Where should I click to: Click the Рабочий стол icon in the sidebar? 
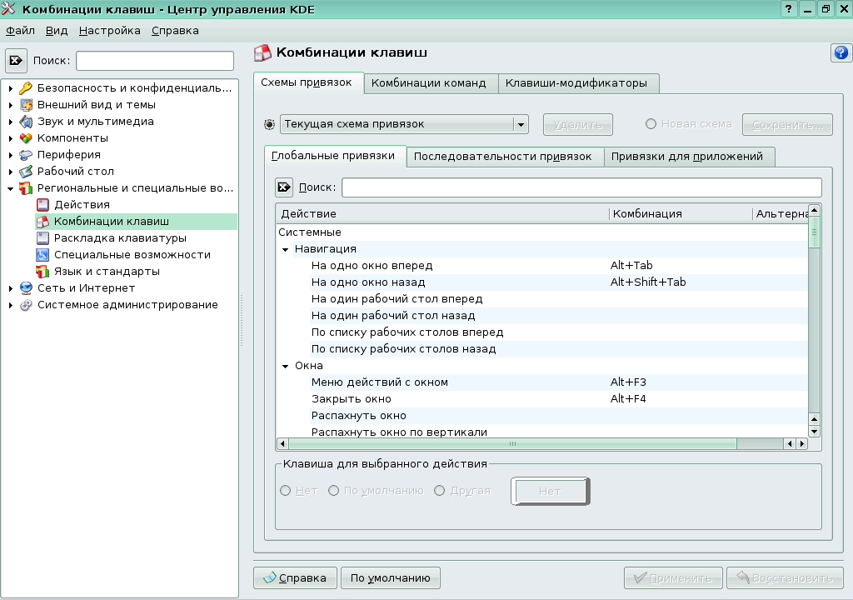pos(24,172)
